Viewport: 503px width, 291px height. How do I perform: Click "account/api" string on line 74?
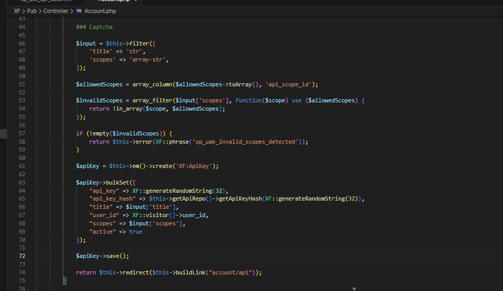pyautogui.click(x=230, y=272)
